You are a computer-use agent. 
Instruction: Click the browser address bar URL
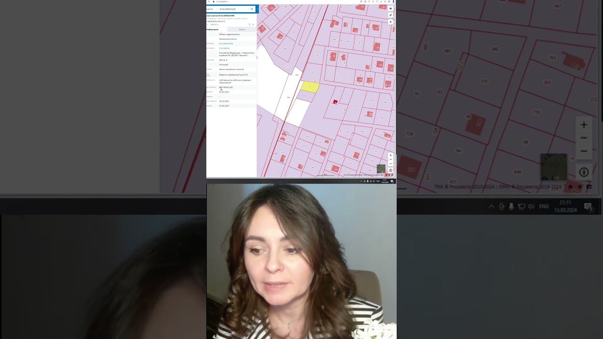(222, 2)
